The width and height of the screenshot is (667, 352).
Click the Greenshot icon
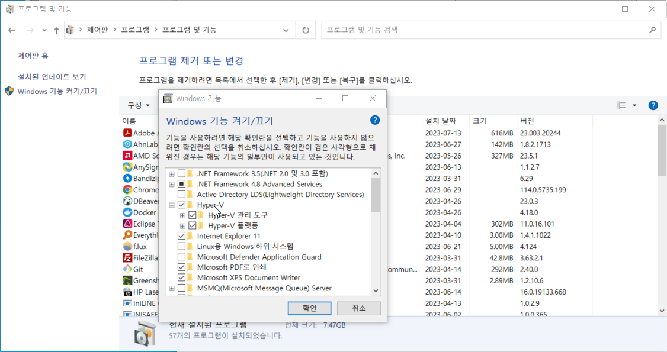(x=127, y=280)
